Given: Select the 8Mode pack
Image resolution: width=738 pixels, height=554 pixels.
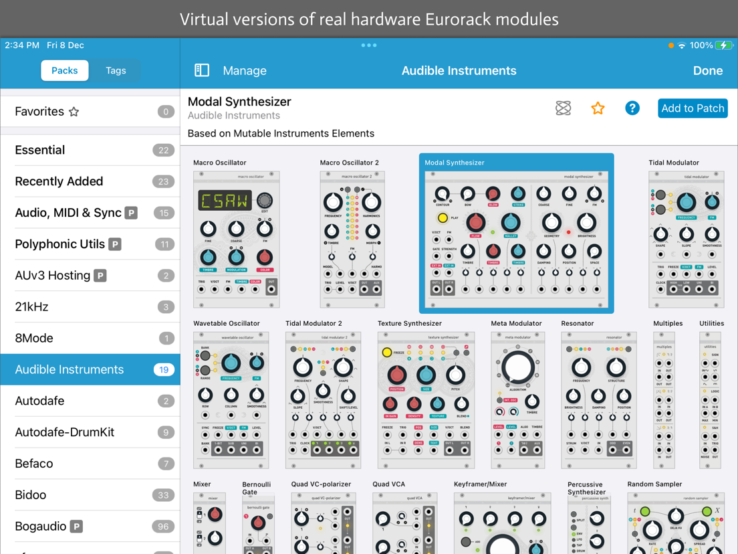Looking at the screenshot, I should [90, 339].
